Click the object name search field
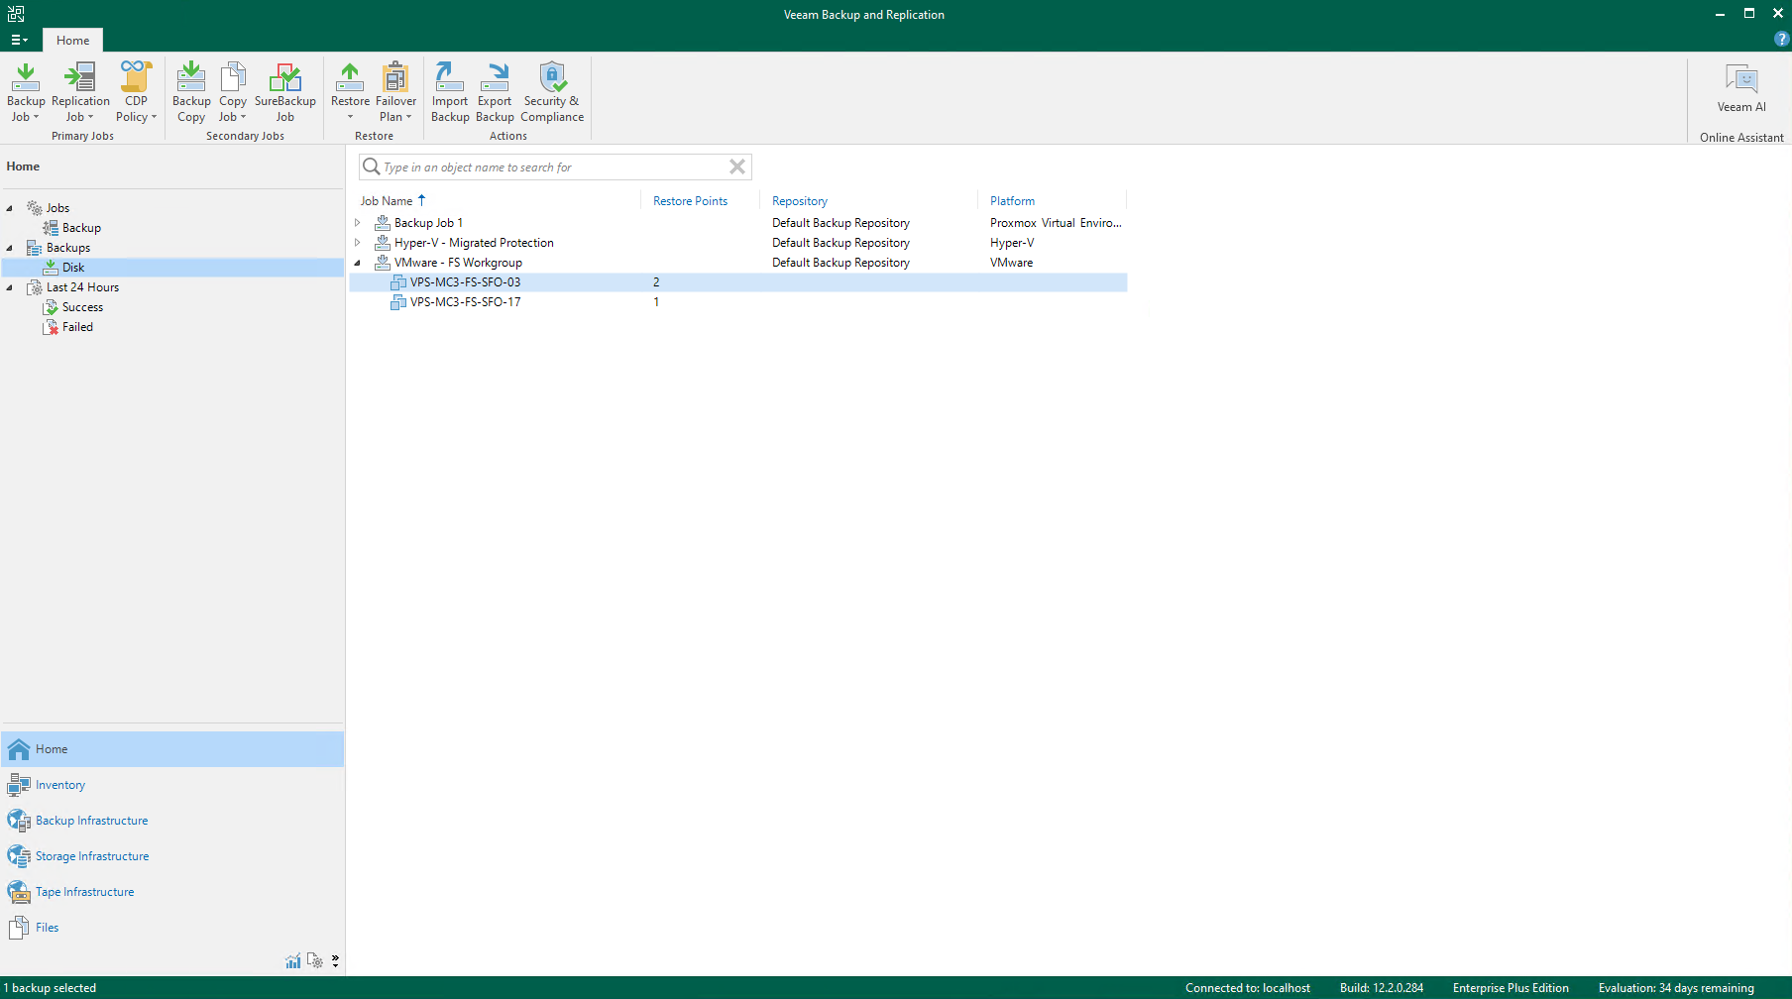Viewport: 1792px width, 999px height. [x=550, y=167]
